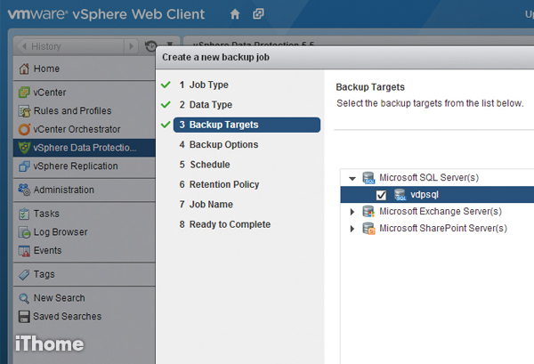Uncheck the vdpsql backup target checkbox
534x364 pixels.
click(381, 195)
